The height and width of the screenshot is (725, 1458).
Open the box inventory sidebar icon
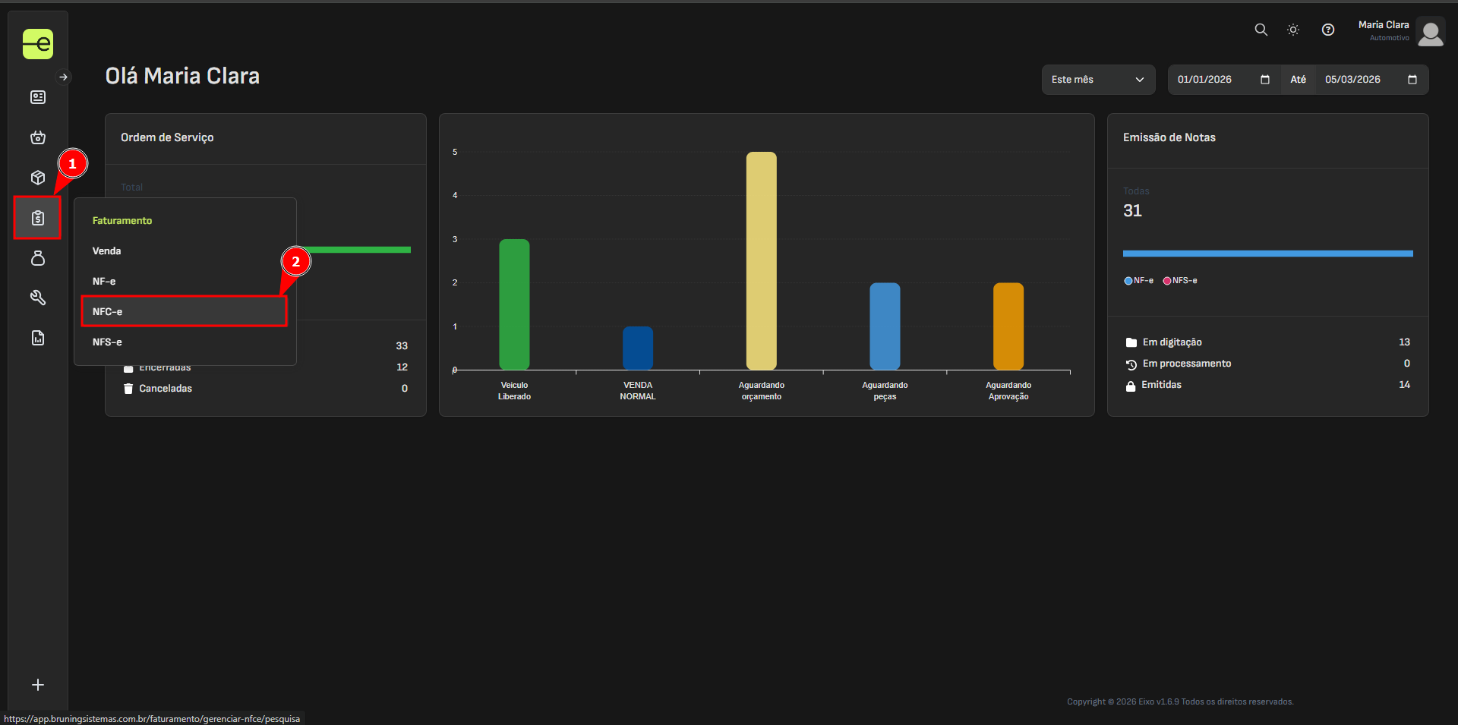[x=38, y=178]
